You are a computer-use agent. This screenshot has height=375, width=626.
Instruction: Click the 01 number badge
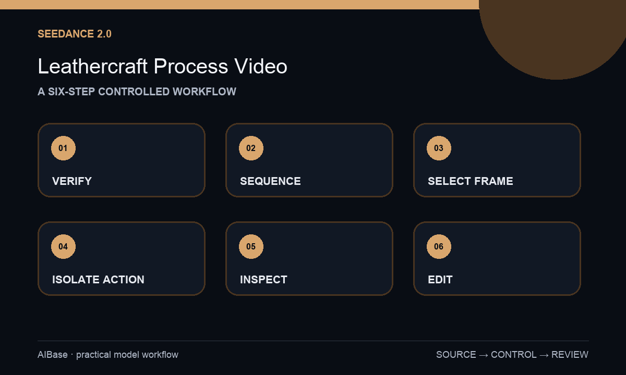click(63, 148)
